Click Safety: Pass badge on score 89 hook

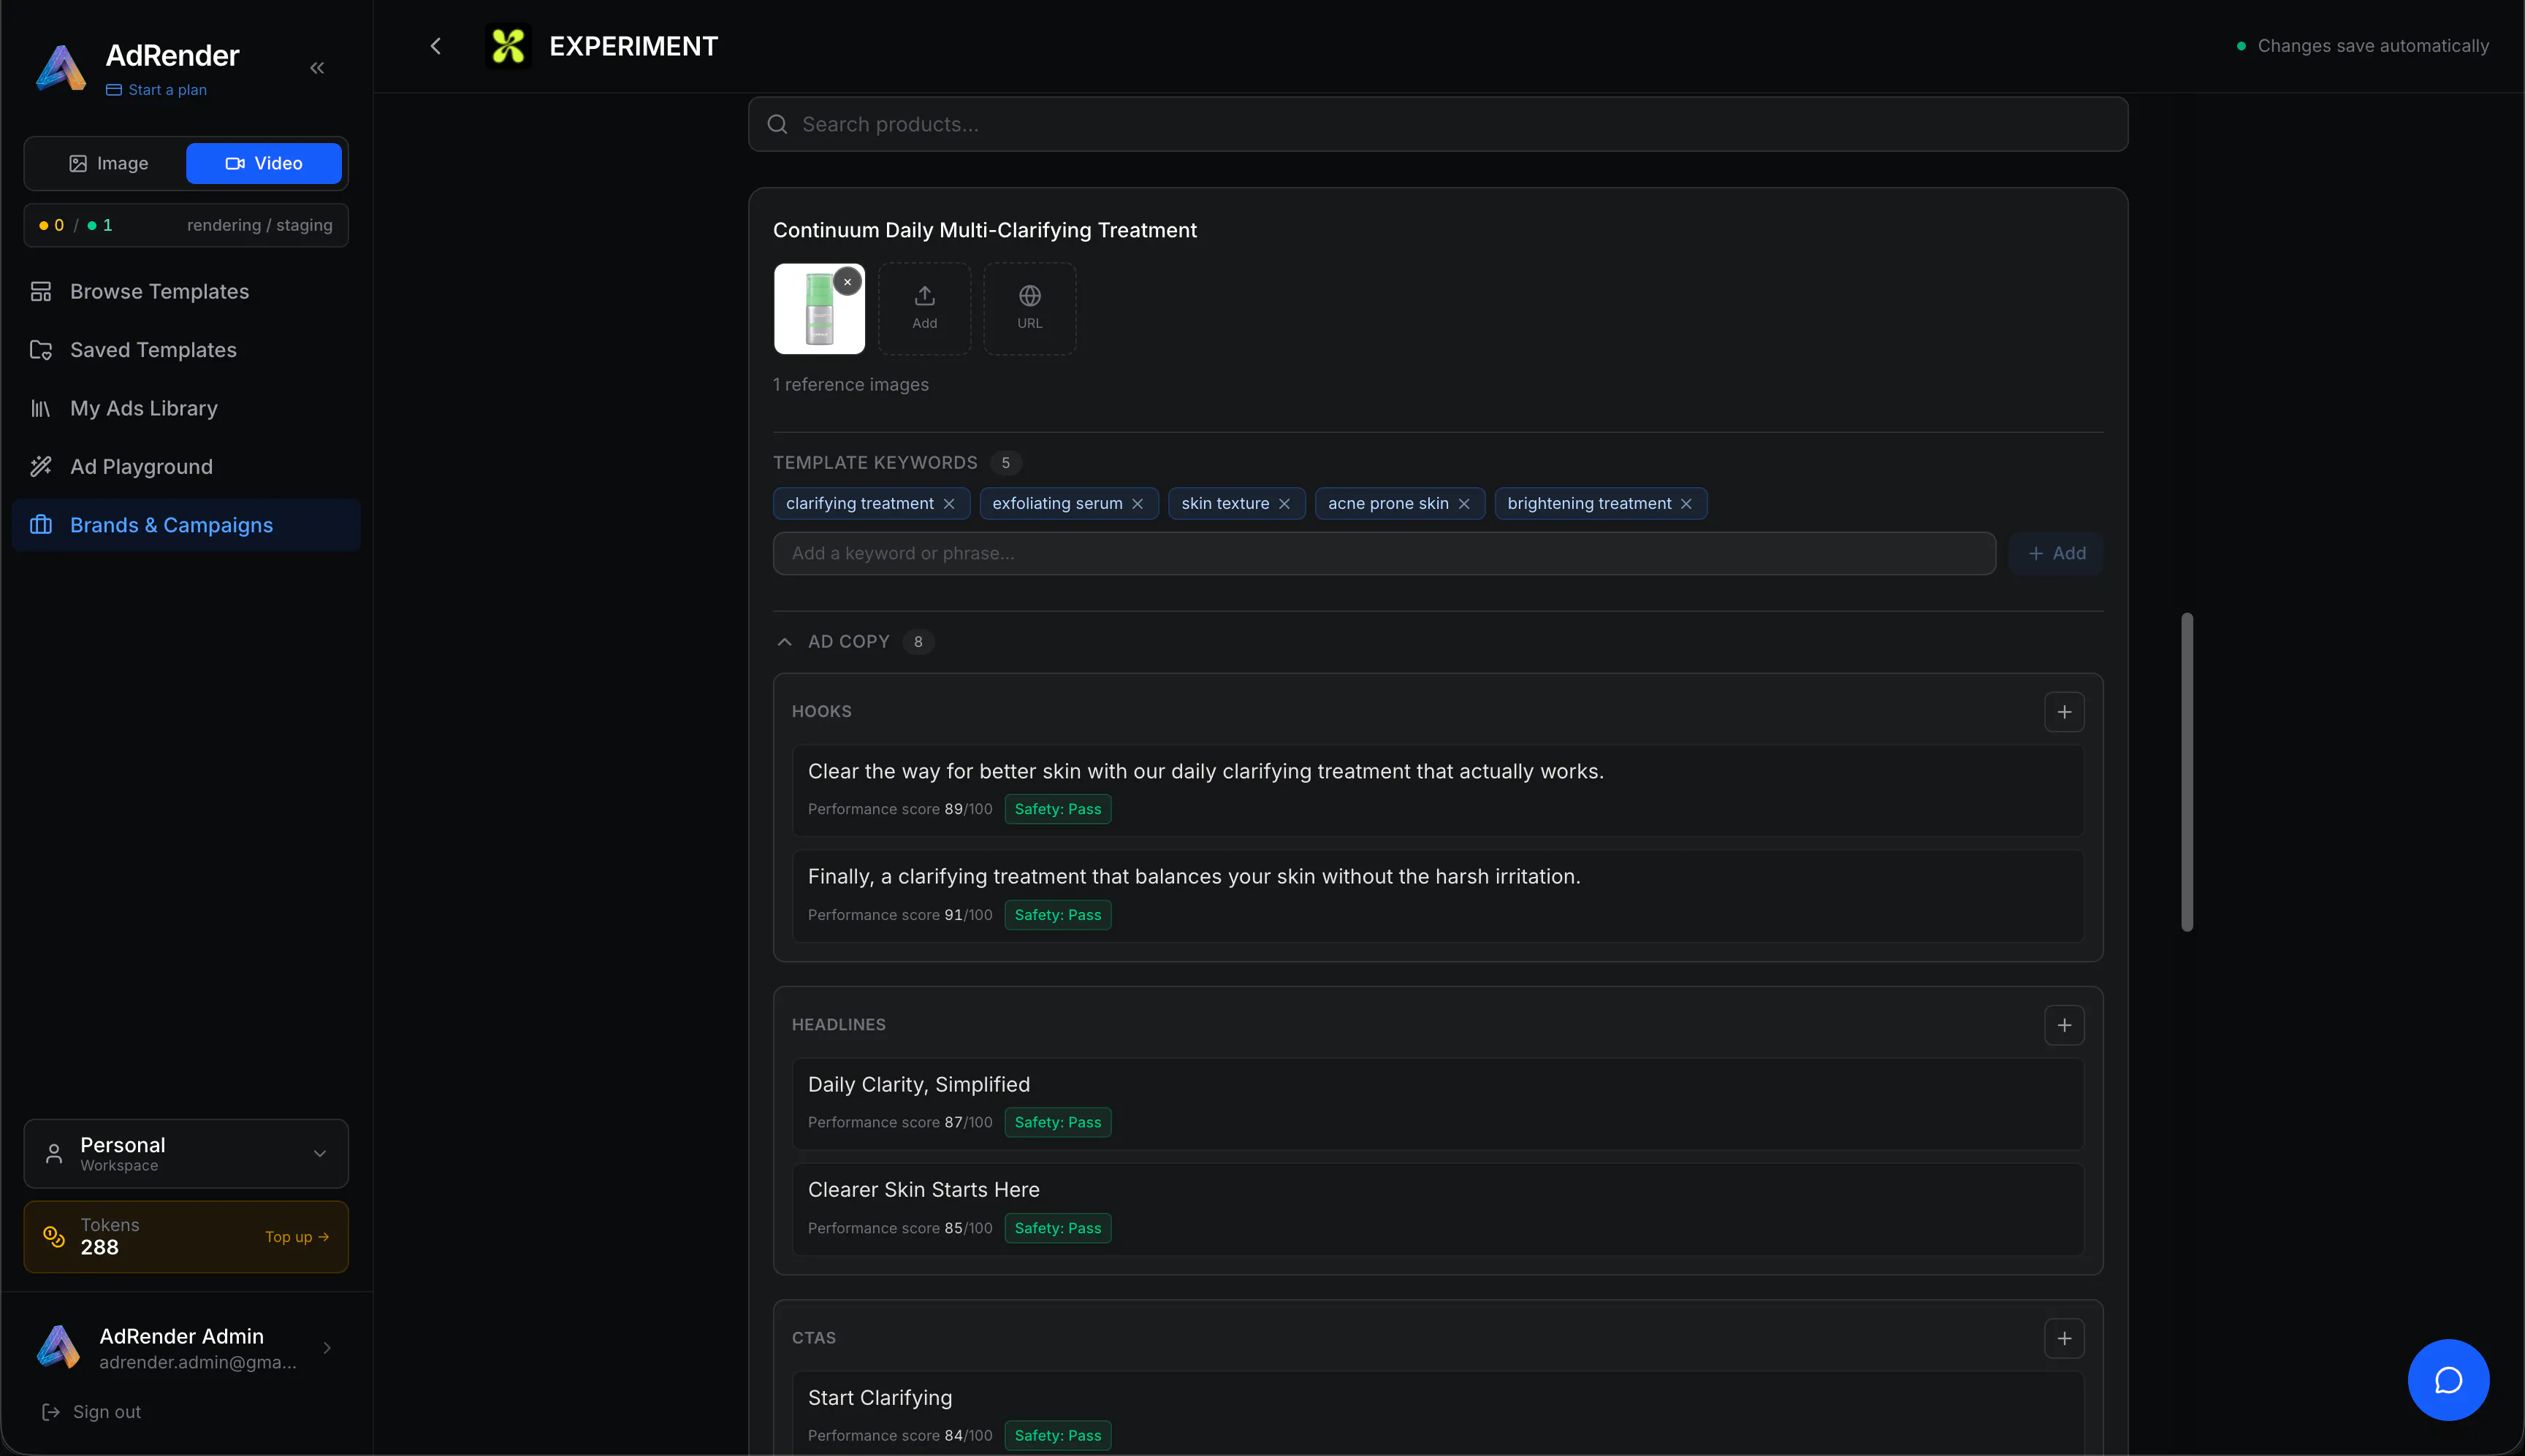(x=1057, y=809)
